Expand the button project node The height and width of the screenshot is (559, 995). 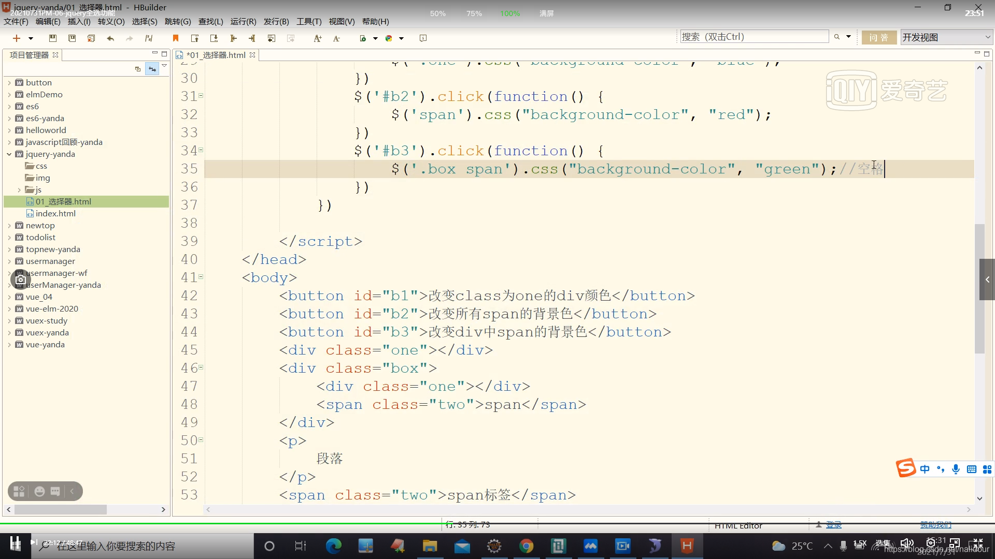pyautogui.click(x=9, y=83)
